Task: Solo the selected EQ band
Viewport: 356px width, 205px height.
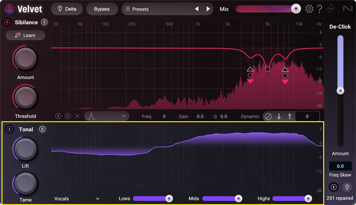Action: click(68, 116)
